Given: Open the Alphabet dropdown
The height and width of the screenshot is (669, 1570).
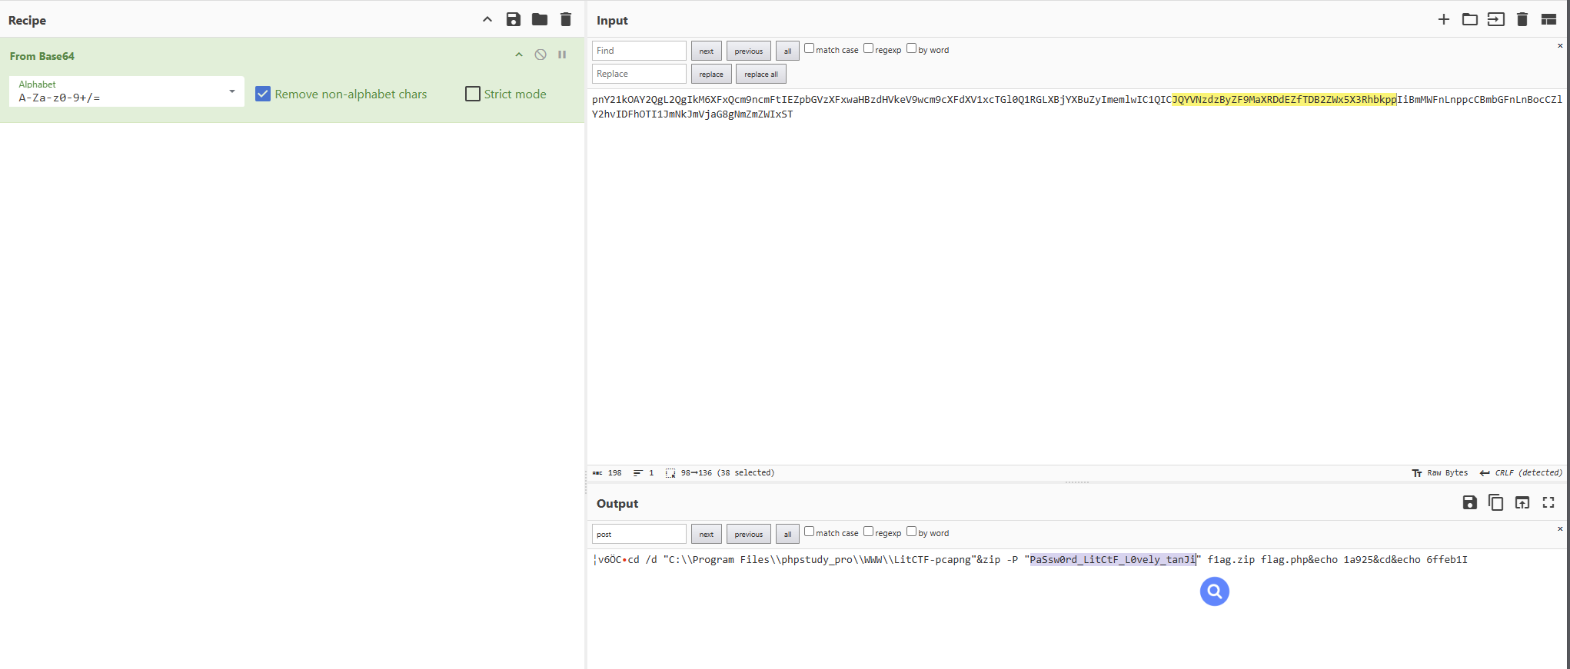Looking at the screenshot, I should [x=127, y=91].
